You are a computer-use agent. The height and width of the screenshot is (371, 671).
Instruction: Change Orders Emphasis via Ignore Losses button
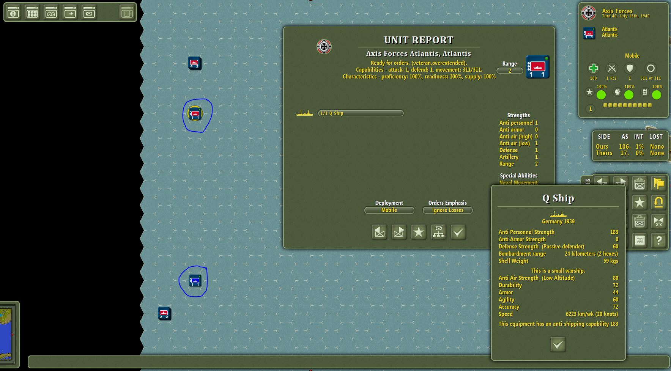[x=448, y=210]
